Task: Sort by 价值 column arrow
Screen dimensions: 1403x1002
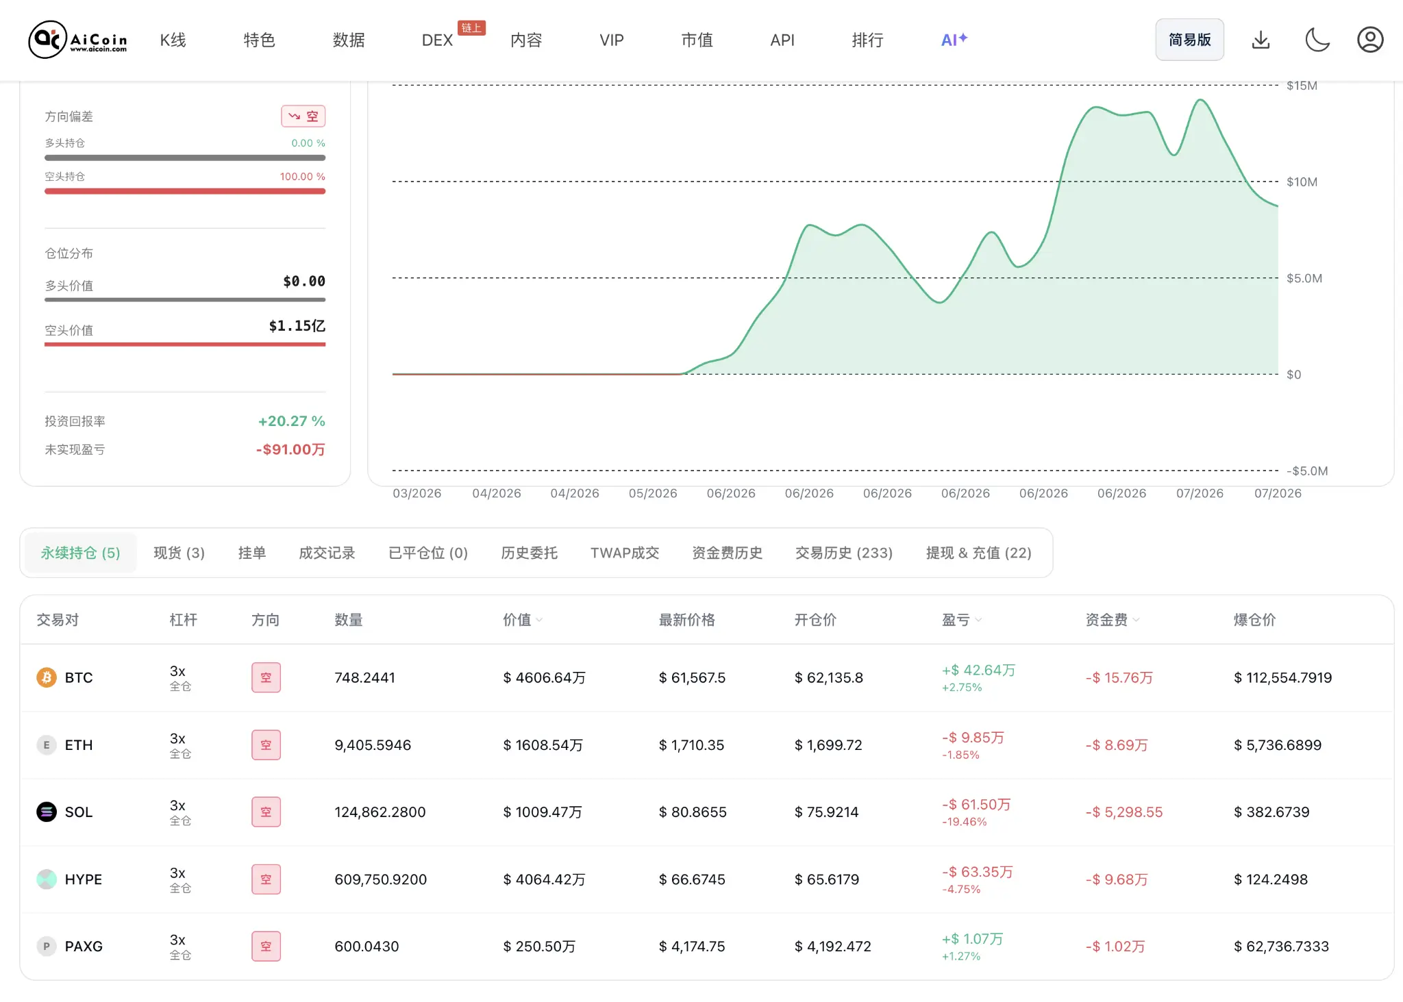Action: pyautogui.click(x=539, y=621)
